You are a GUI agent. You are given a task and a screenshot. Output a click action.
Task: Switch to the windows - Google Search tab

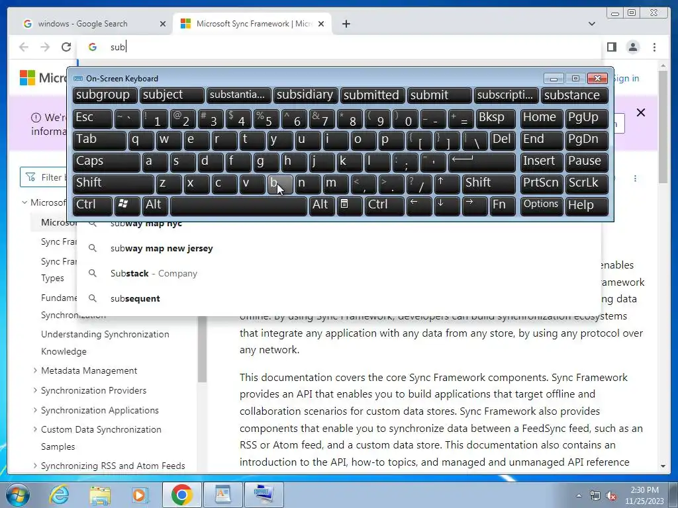coord(90,24)
